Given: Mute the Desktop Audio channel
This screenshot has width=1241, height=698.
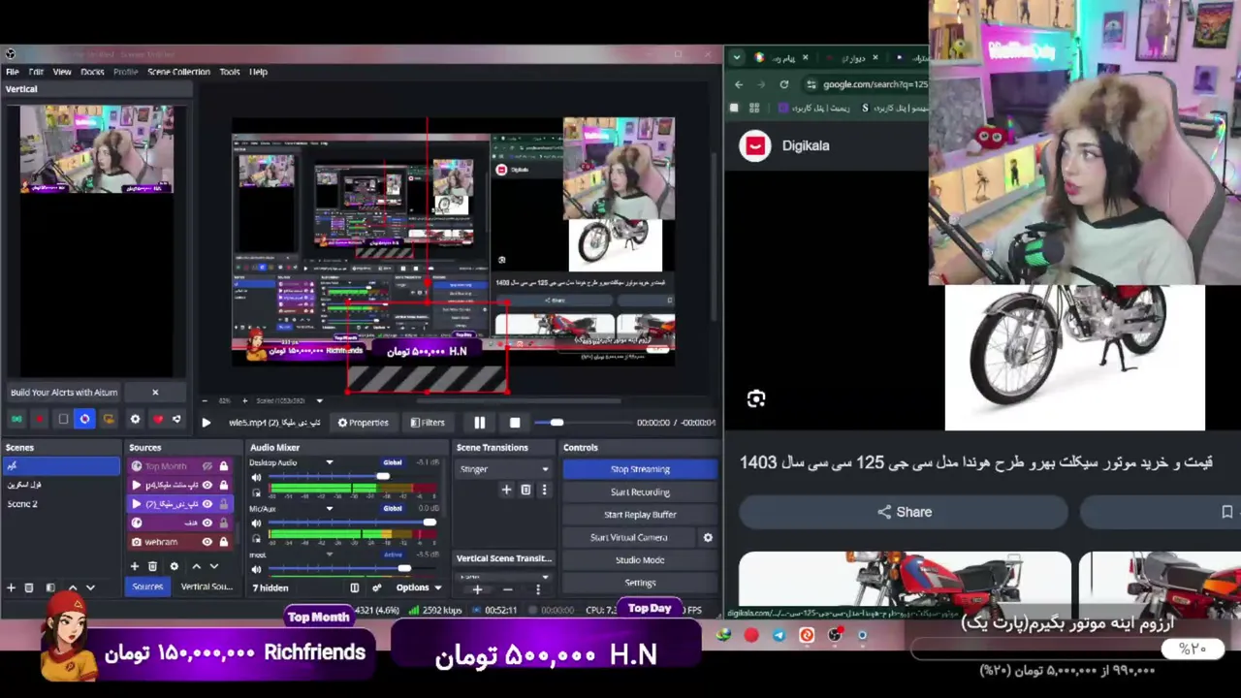Looking at the screenshot, I should pyautogui.click(x=257, y=478).
